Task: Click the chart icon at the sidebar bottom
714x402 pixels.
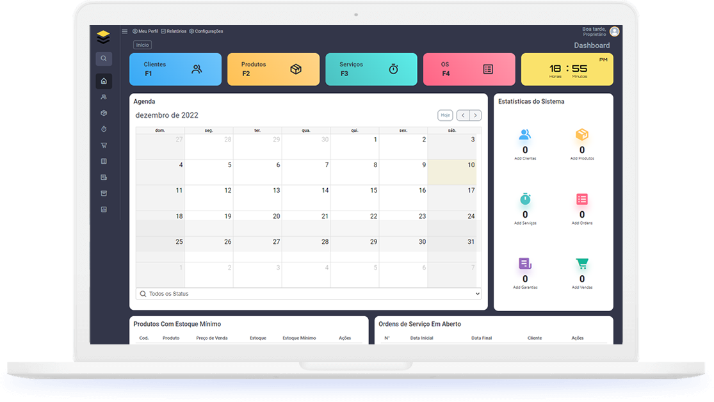Action: 104,209
